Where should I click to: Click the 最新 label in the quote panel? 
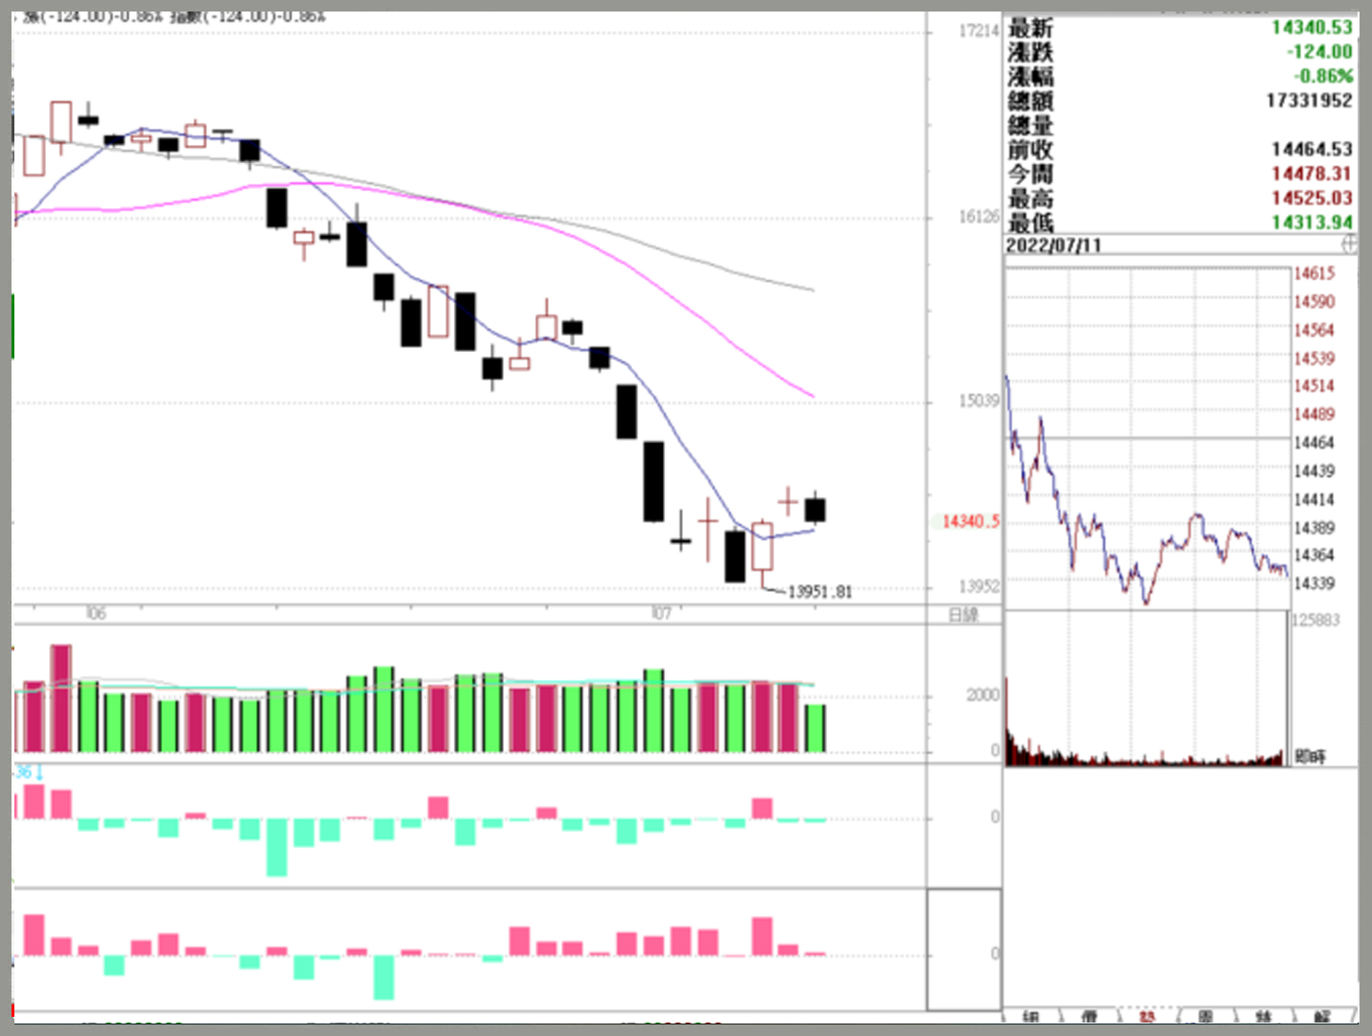(1030, 28)
